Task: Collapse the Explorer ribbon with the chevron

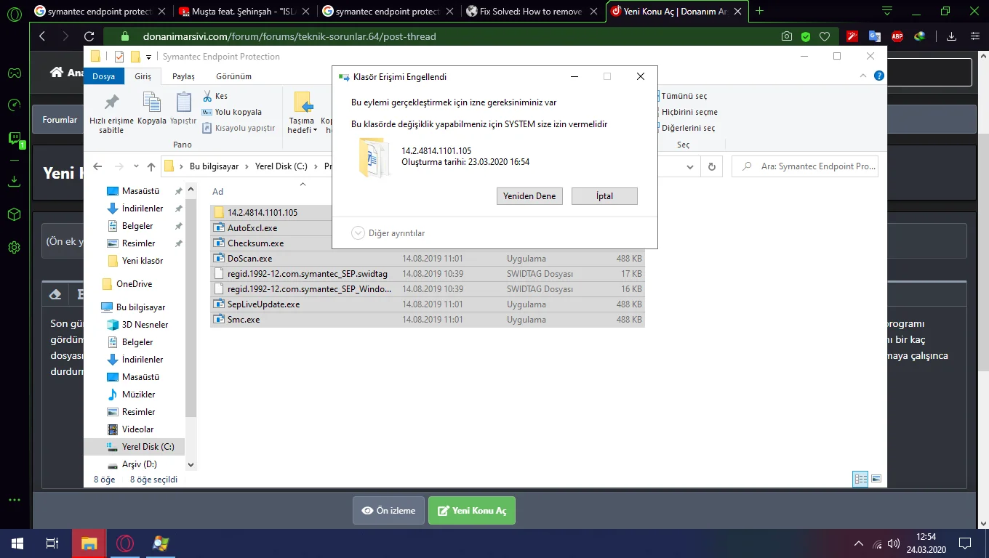Action: (863, 76)
